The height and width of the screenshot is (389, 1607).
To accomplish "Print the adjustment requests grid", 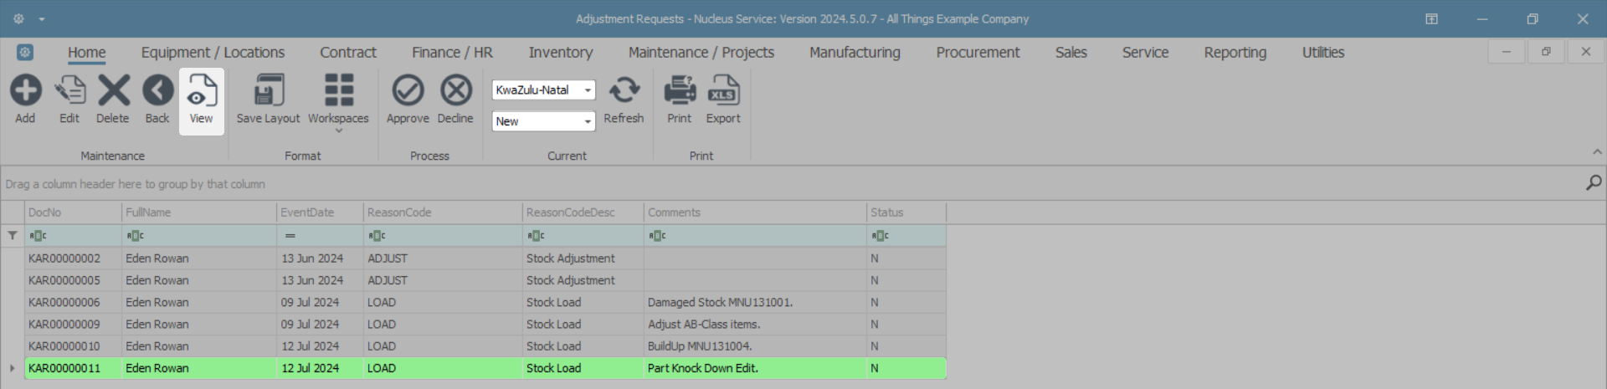I will click(x=680, y=90).
